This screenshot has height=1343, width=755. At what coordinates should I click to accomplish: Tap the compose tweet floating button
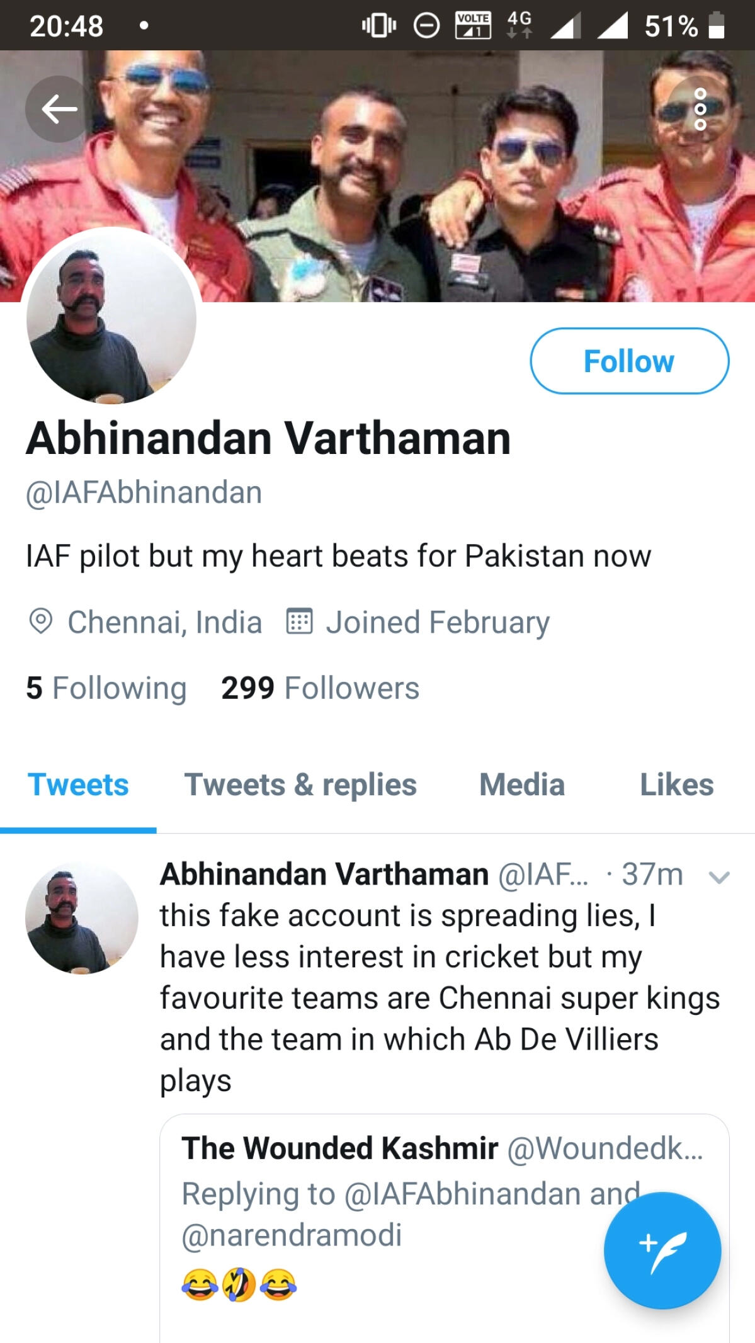point(662,1250)
